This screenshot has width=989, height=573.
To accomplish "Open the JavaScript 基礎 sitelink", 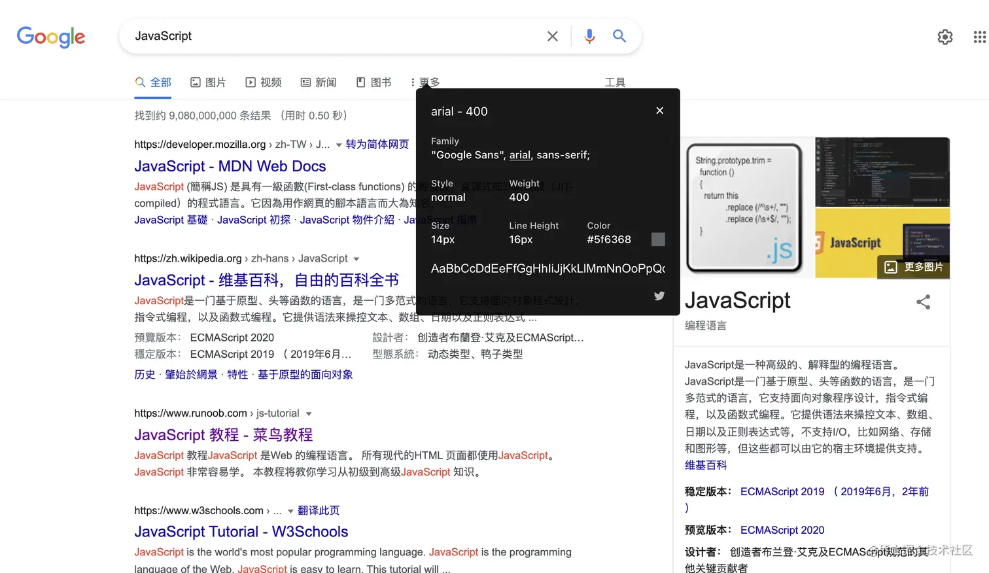I will pyautogui.click(x=171, y=220).
